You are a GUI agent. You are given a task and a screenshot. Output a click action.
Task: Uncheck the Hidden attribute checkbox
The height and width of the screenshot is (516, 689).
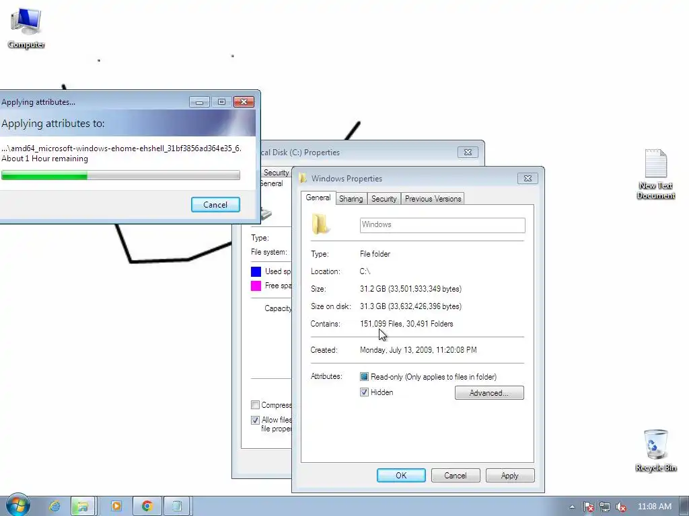click(x=364, y=392)
